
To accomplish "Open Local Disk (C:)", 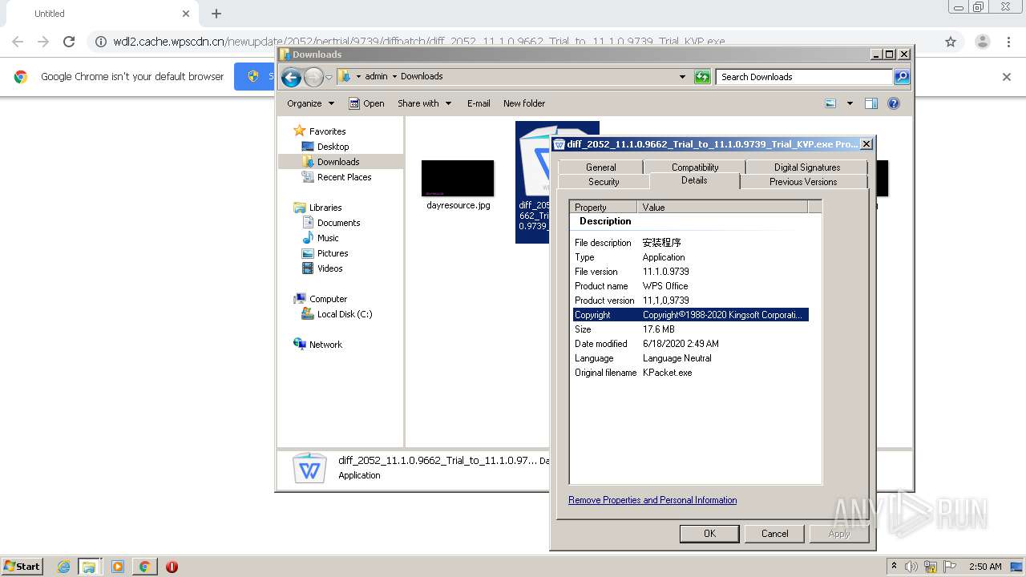I will point(345,314).
